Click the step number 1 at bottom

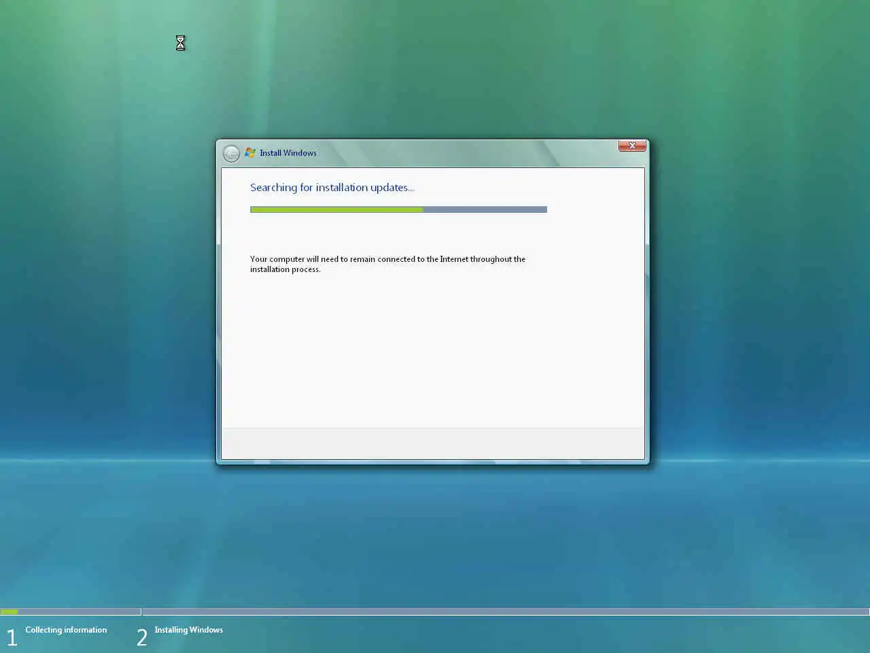point(12,637)
